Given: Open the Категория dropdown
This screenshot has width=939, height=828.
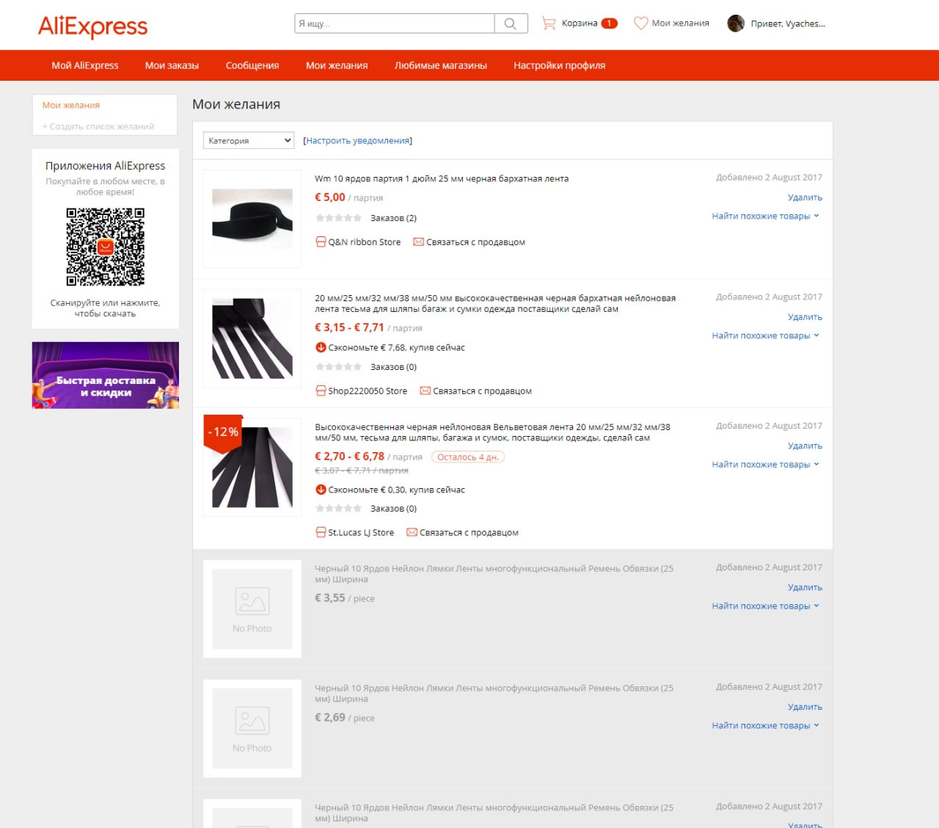Looking at the screenshot, I should [249, 140].
